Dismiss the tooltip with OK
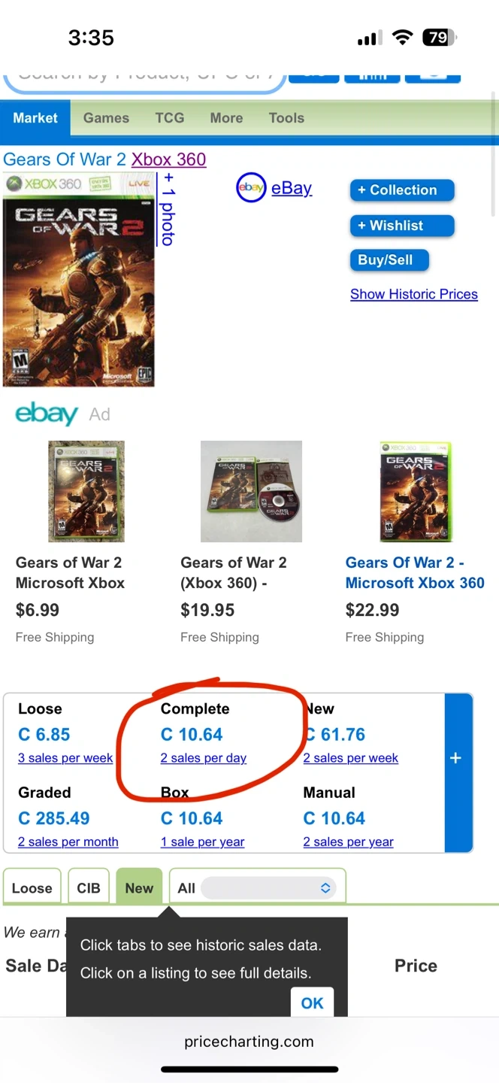This screenshot has width=499, height=1083. tap(312, 1003)
